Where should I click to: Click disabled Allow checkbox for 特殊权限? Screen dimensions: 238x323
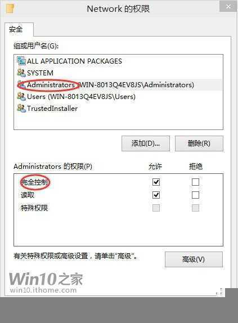point(156,208)
